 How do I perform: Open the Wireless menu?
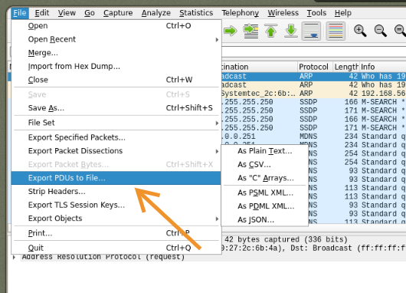click(283, 13)
